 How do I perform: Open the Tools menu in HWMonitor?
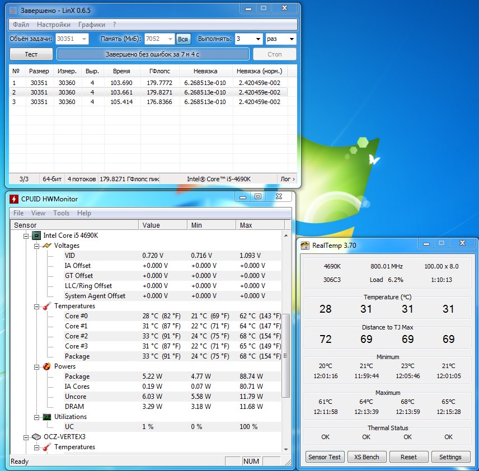point(61,213)
